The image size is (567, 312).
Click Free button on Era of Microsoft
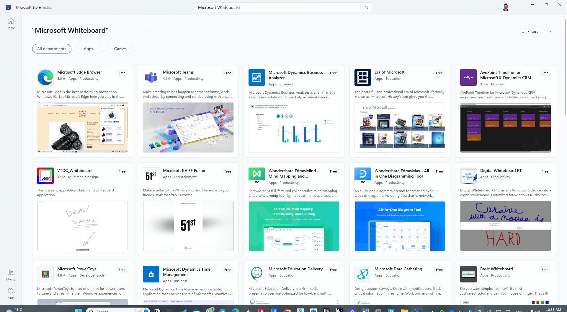point(439,73)
